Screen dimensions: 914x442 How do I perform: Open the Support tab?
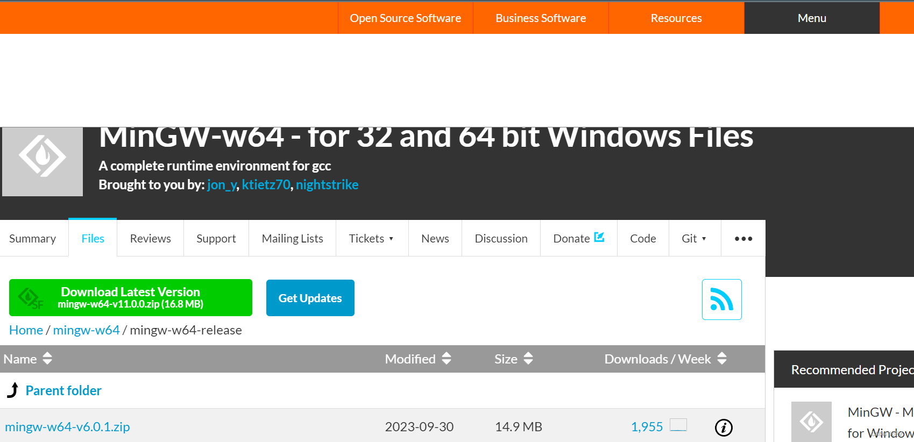click(216, 238)
